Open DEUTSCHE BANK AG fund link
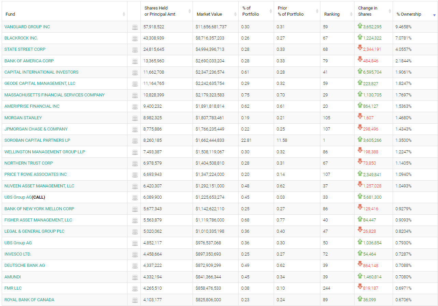Screen dimensions: 438x306 point(25,265)
